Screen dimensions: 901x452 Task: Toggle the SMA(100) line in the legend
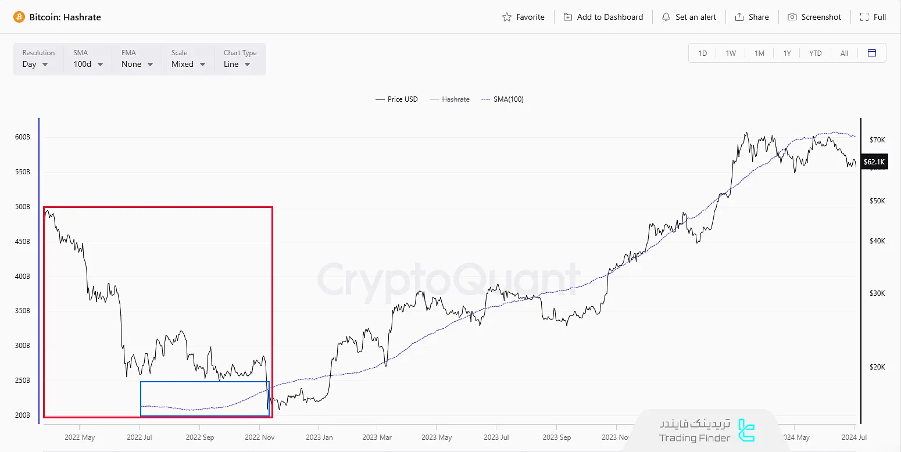pyautogui.click(x=508, y=99)
